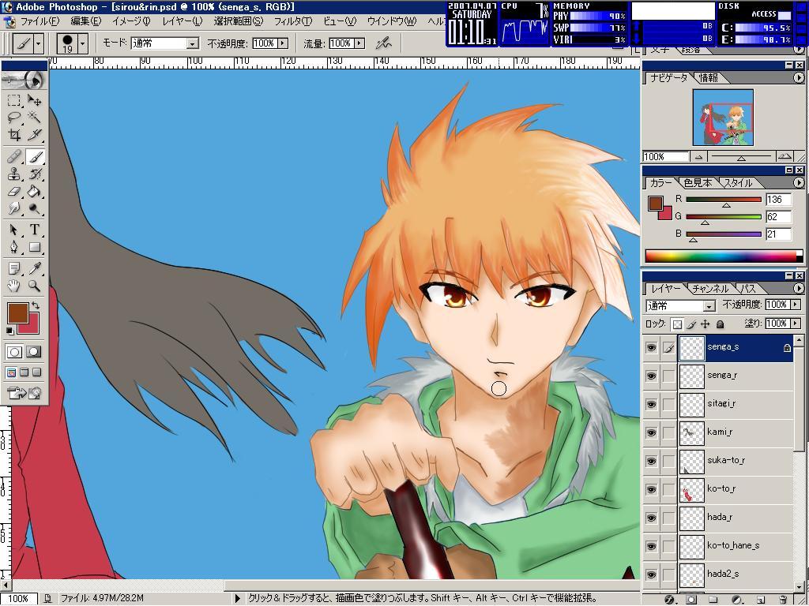
Task: Select the Hand tool
Action: [14, 286]
